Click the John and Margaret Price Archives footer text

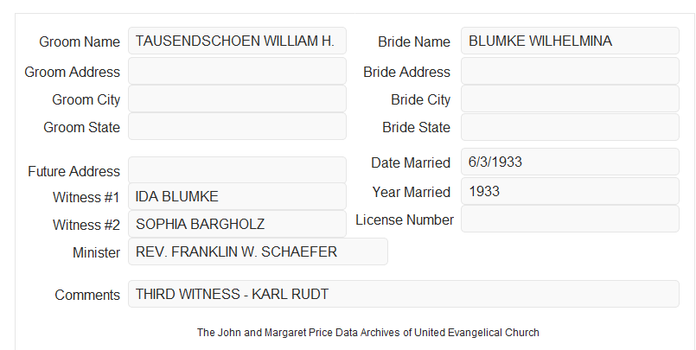click(x=368, y=333)
